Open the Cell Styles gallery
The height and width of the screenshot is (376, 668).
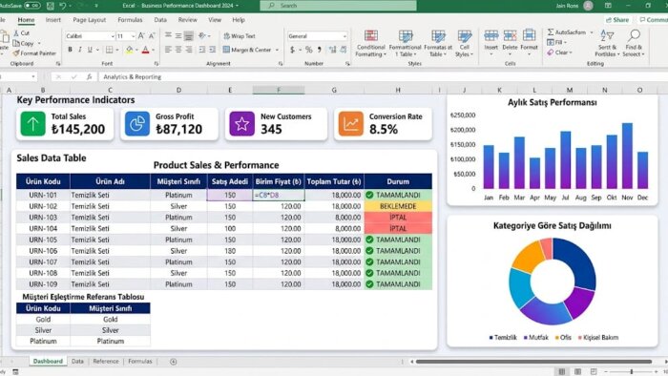[x=464, y=44]
